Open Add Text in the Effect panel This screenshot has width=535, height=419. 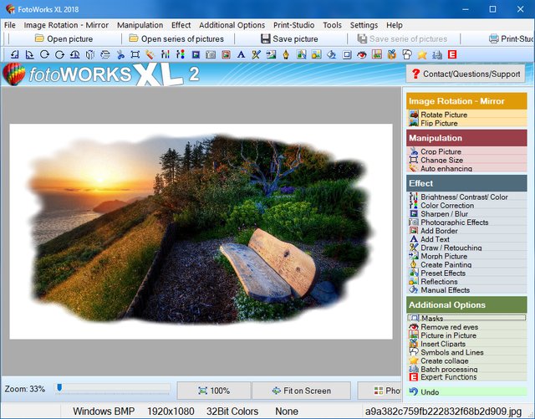(x=466, y=239)
